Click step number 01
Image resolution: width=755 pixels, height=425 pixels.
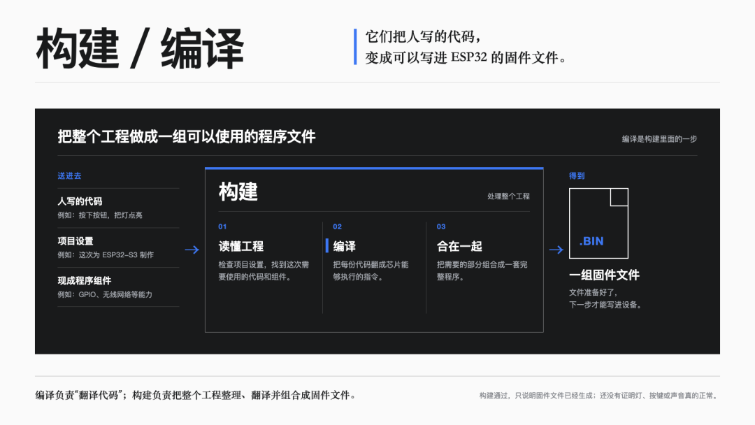pos(222,226)
